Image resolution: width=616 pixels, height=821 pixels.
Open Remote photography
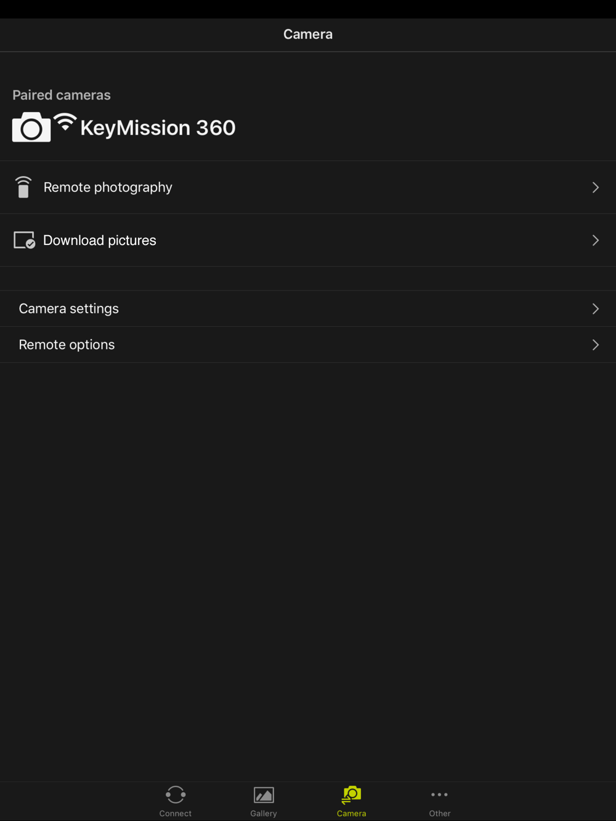(x=308, y=187)
